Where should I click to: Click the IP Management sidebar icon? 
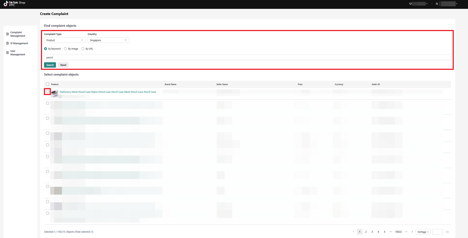point(8,43)
